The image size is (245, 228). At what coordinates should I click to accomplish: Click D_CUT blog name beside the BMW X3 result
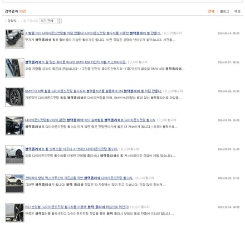coord(174,91)
